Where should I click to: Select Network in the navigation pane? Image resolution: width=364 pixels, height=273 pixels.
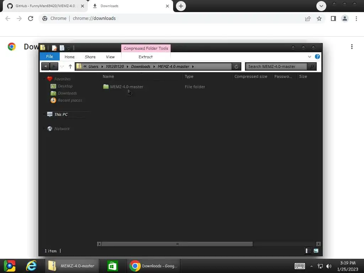coord(62,129)
